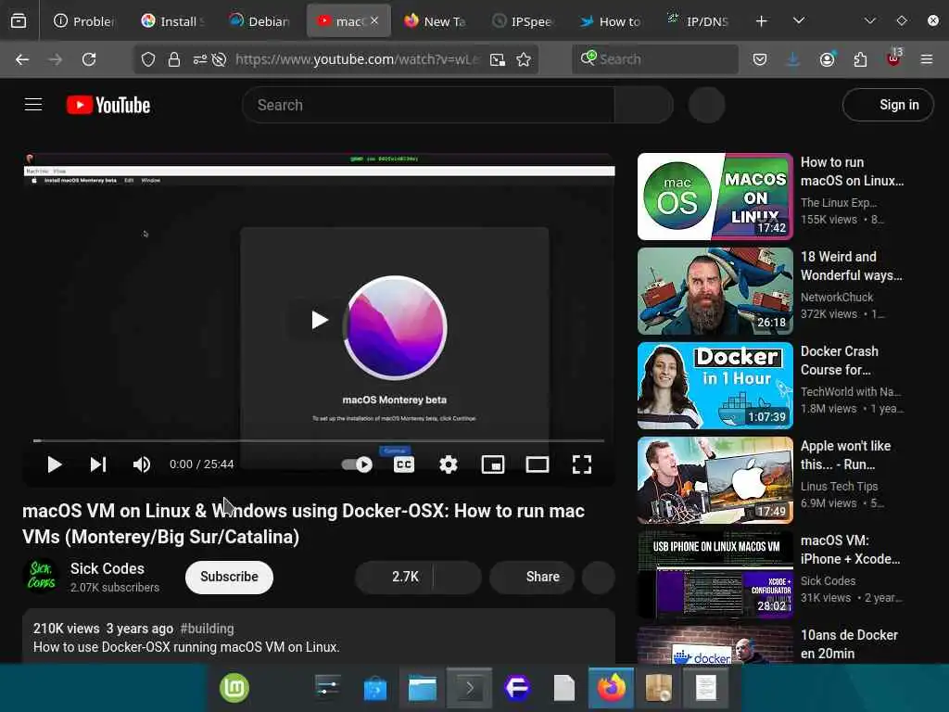The image size is (949, 712).
Task: Open Docker in 1 Hour video thumbnail
Action: click(715, 386)
